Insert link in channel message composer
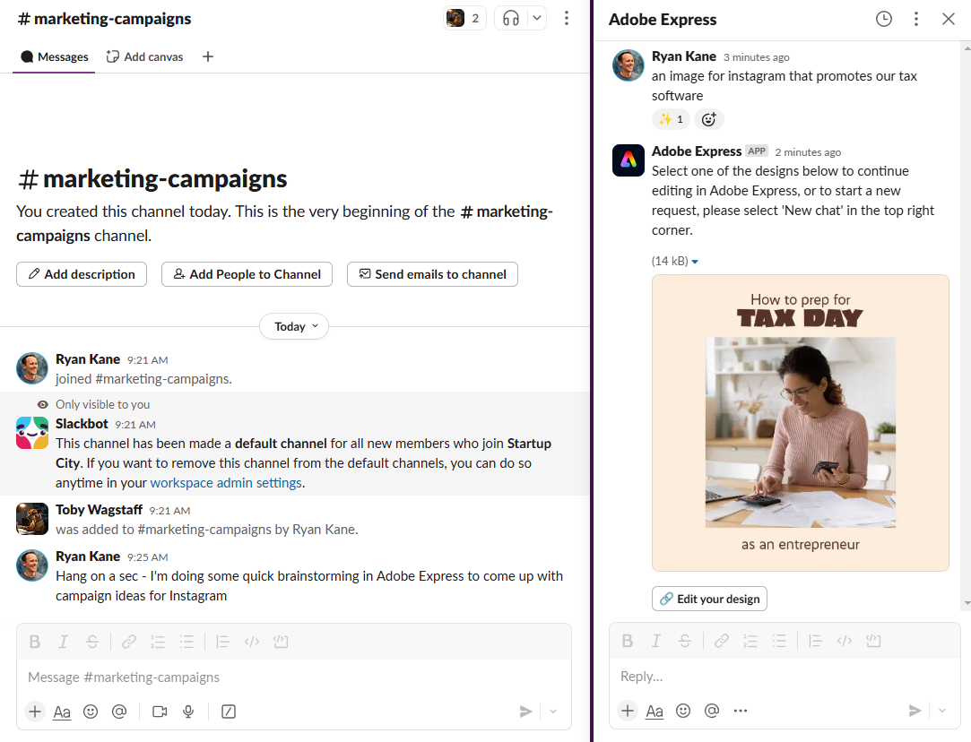Image resolution: width=971 pixels, height=742 pixels. (129, 642)
